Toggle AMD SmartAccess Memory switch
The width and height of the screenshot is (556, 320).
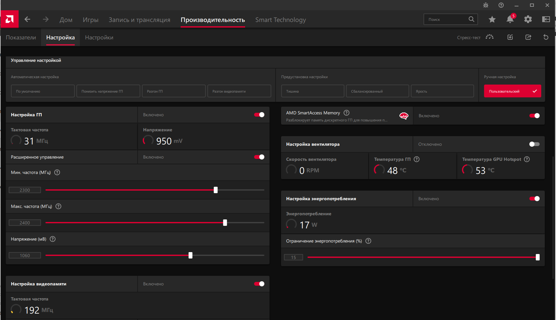(x=535, y=116)
